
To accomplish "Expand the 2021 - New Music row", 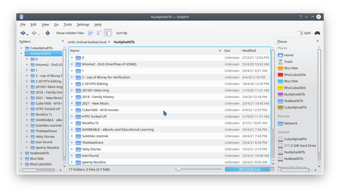I will point(72,103).
